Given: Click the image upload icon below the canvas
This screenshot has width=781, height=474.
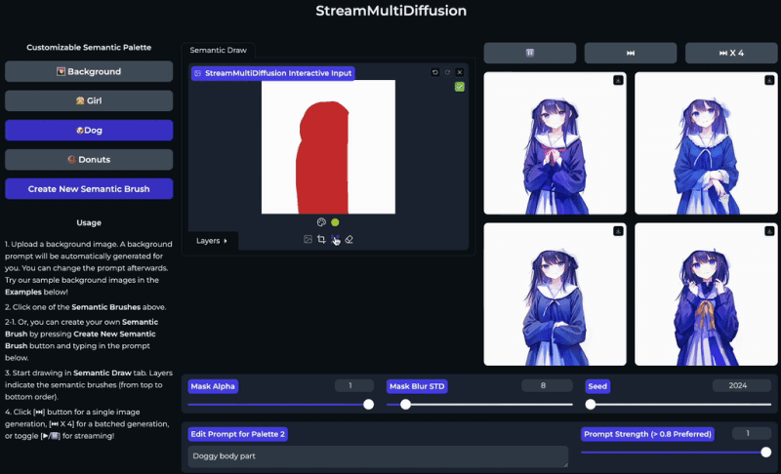Looking at the screenshot, I should [308, 239].
